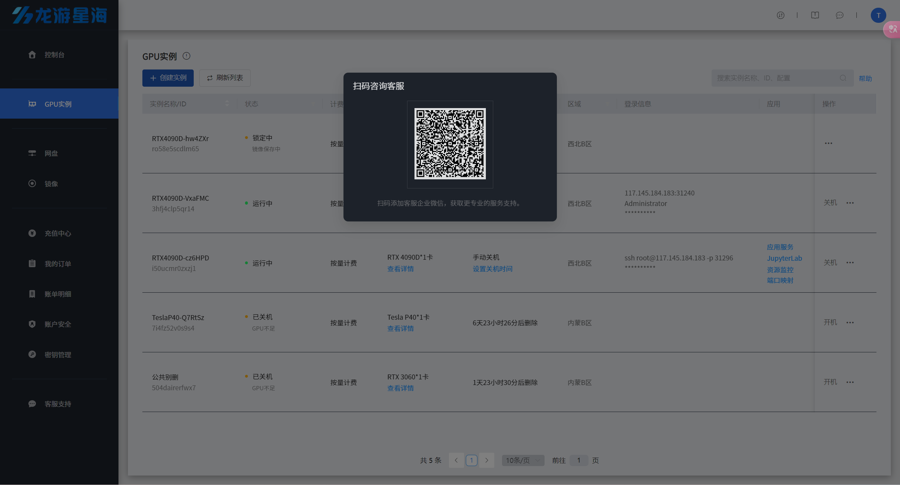Click the transfer status icon in header
The height and width of the screenshot is (485, 900).
point(780,15)
